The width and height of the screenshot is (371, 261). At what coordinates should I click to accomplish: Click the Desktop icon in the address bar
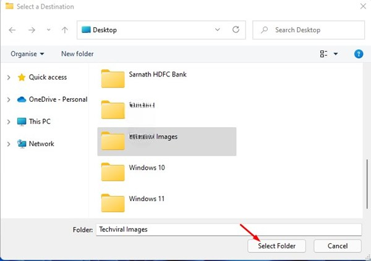tap(86, 30)
